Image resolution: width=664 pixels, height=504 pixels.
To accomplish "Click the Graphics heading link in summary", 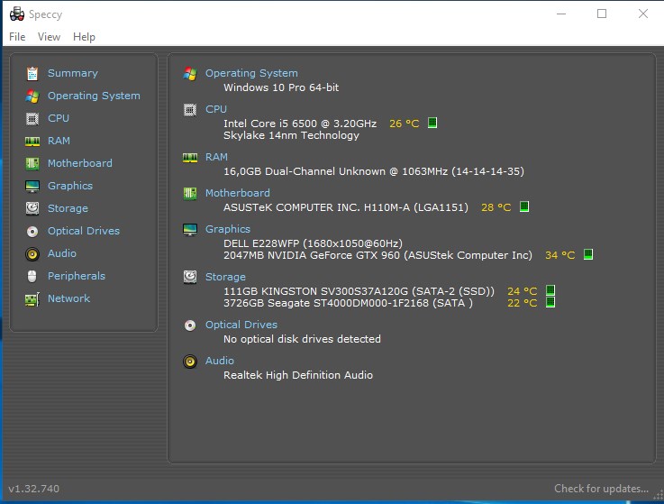I will point(228,229).
